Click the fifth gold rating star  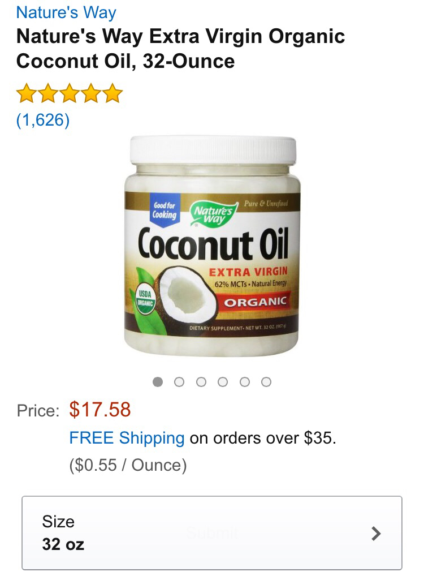tap(113, 93)
